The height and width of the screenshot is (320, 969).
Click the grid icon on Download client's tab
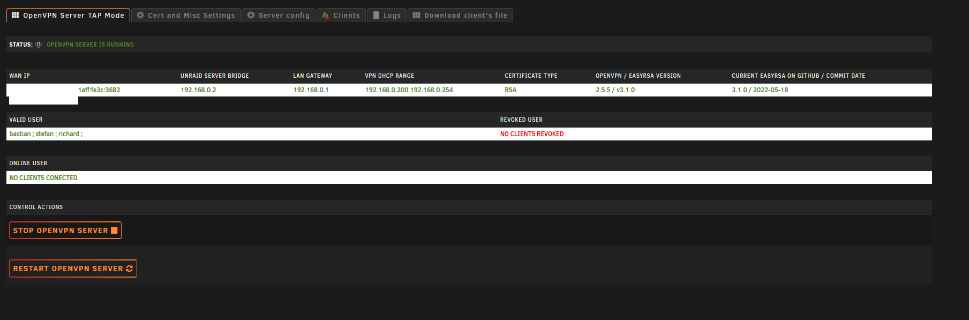click(417, 15)
